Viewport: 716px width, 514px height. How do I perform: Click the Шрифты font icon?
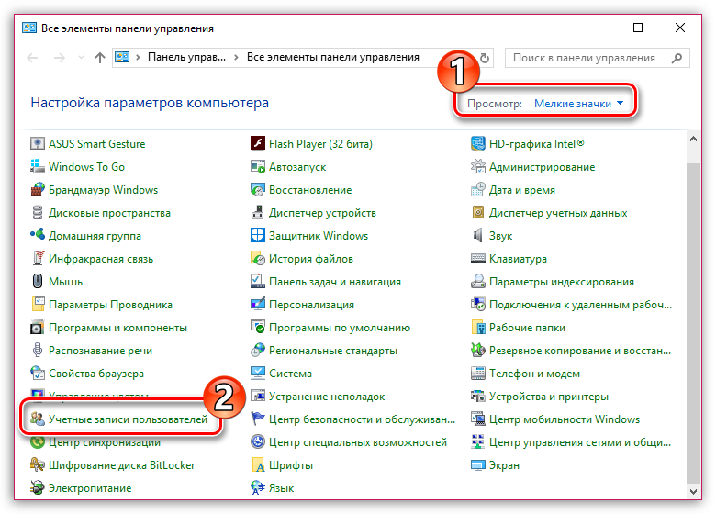pyautogui.click(x=258, y=464)
